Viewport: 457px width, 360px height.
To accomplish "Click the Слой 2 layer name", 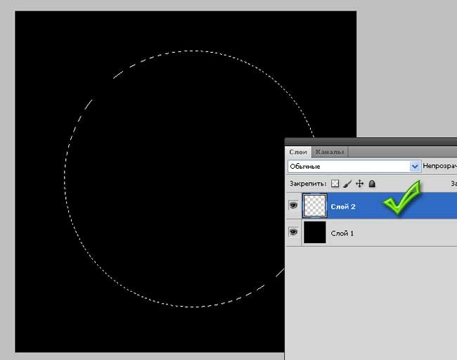I will click(343, 207).
